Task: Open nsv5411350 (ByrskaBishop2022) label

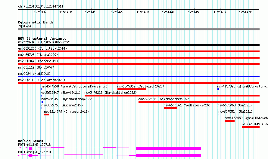Action: pos(67,99)
